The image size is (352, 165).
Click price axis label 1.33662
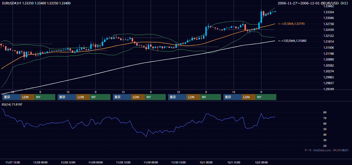click(328, 6)
